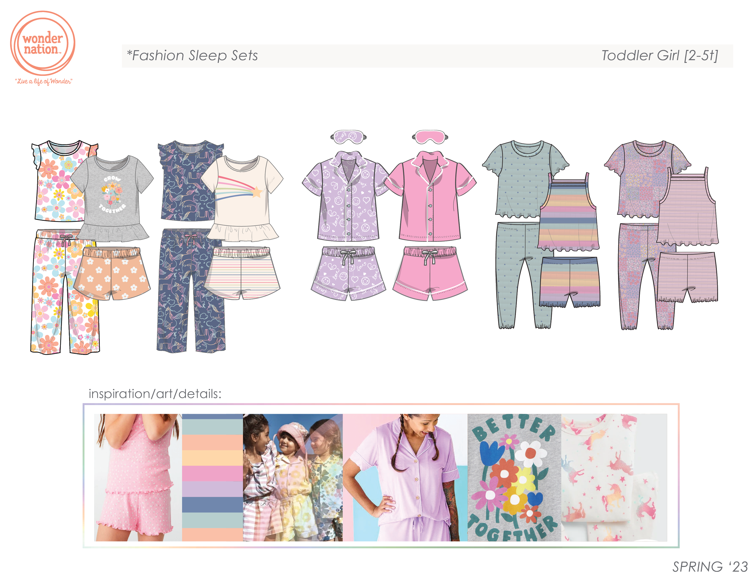Viewport: 752px width, 581px height.
Task: Open the pink pointelle pajama inspiration photo
Action: (x=138, y=477)
